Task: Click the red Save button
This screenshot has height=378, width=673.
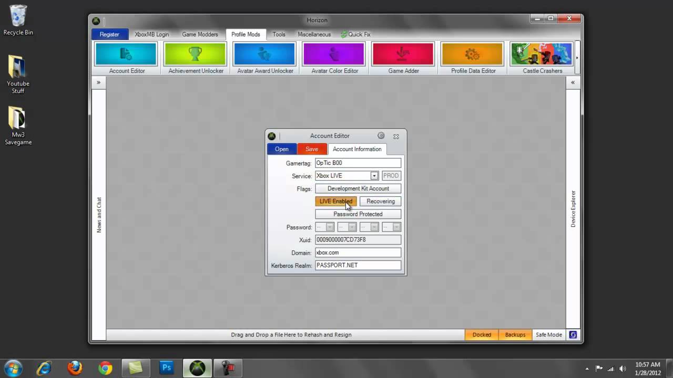Action: 312,149
